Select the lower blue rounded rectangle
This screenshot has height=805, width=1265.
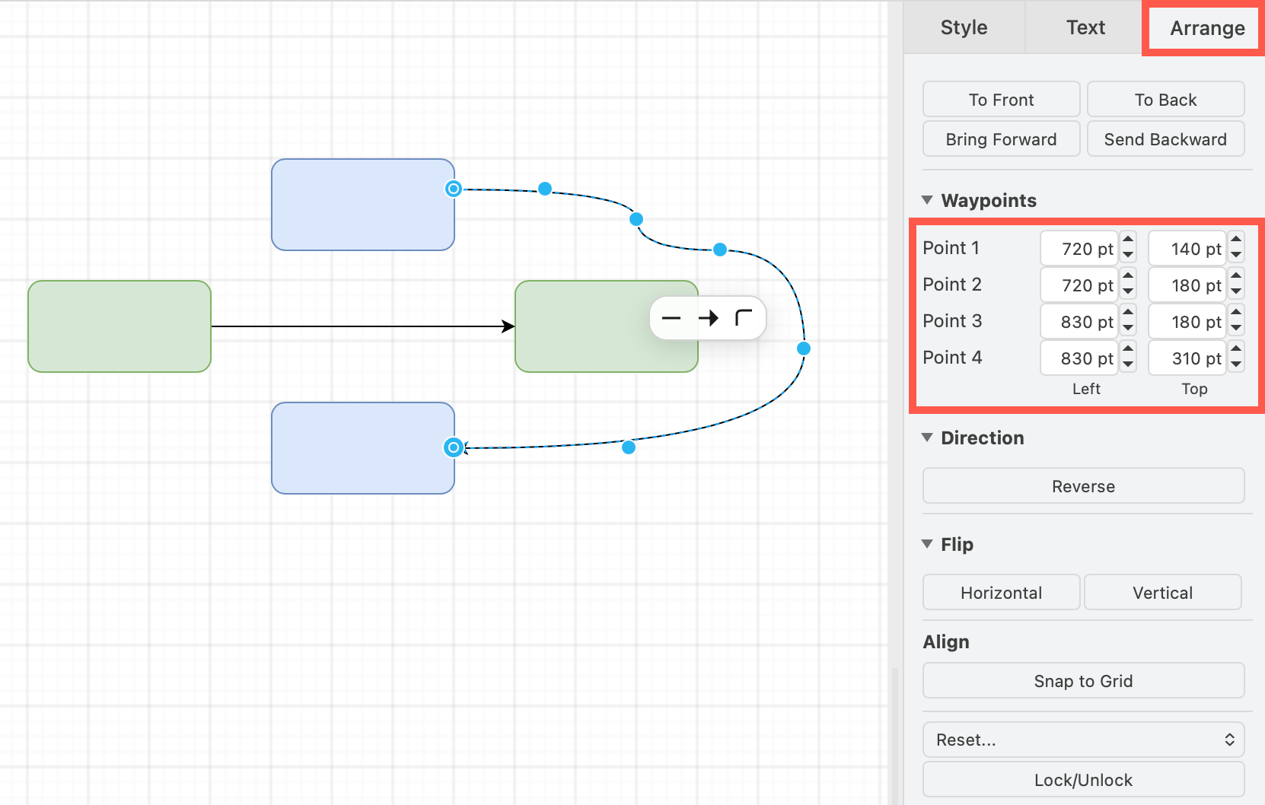(x=363, y=448)
